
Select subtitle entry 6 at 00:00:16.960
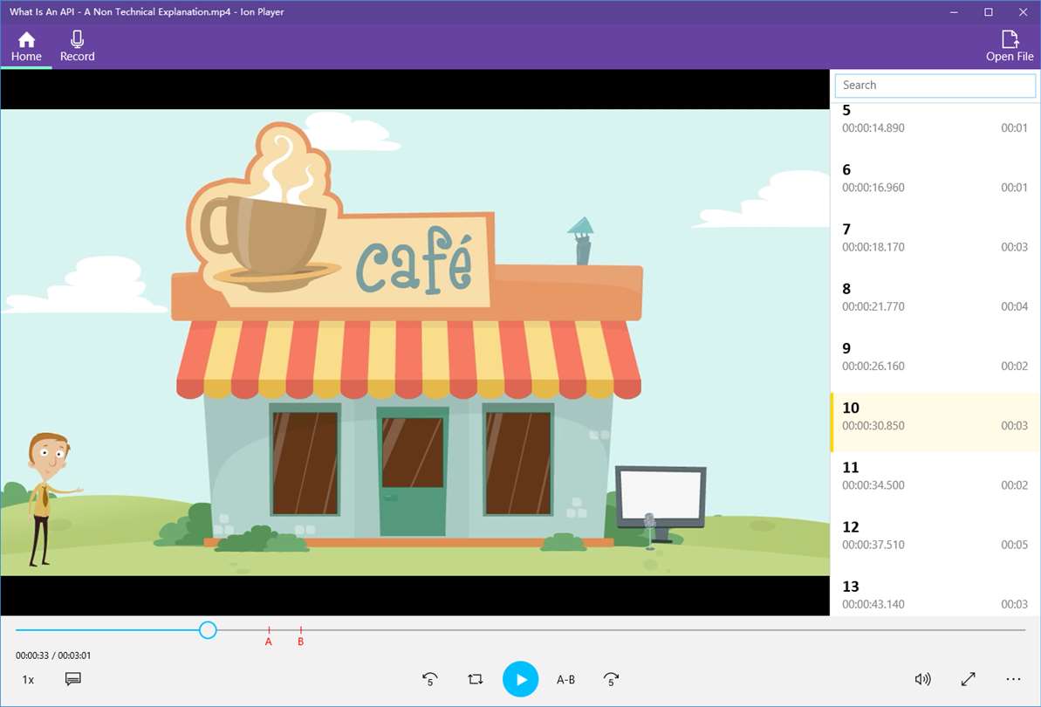[x=935, y=178]
